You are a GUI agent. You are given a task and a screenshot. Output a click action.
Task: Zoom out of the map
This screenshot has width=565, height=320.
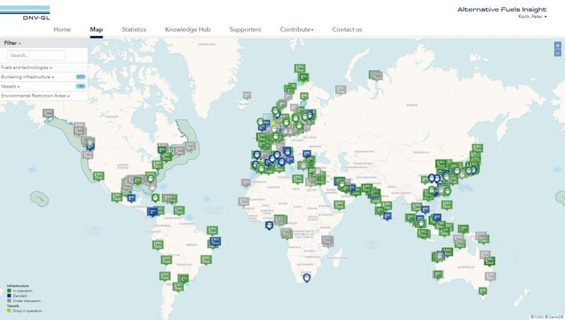(558, 53)
